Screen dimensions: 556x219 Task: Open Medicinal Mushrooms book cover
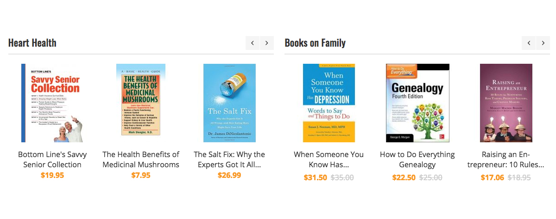[x=141, y=100]
